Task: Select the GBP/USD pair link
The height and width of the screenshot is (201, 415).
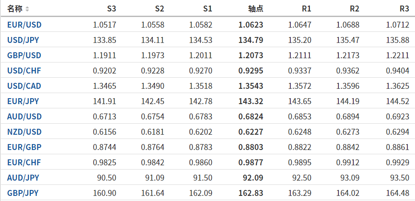Action: coord(24,55)
